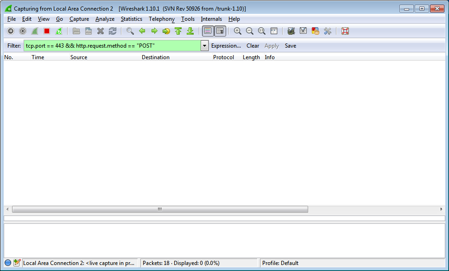Go to packet number icon

(x=166, y=31)
